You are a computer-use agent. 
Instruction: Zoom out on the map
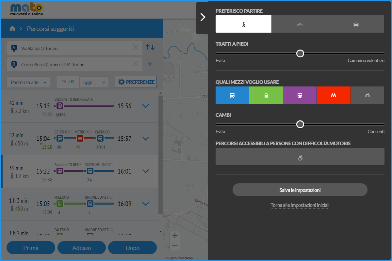point(175,245)
